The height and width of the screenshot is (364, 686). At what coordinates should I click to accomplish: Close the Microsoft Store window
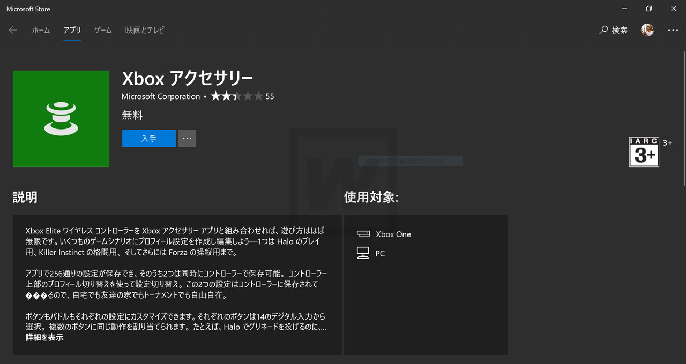[674, 9]
